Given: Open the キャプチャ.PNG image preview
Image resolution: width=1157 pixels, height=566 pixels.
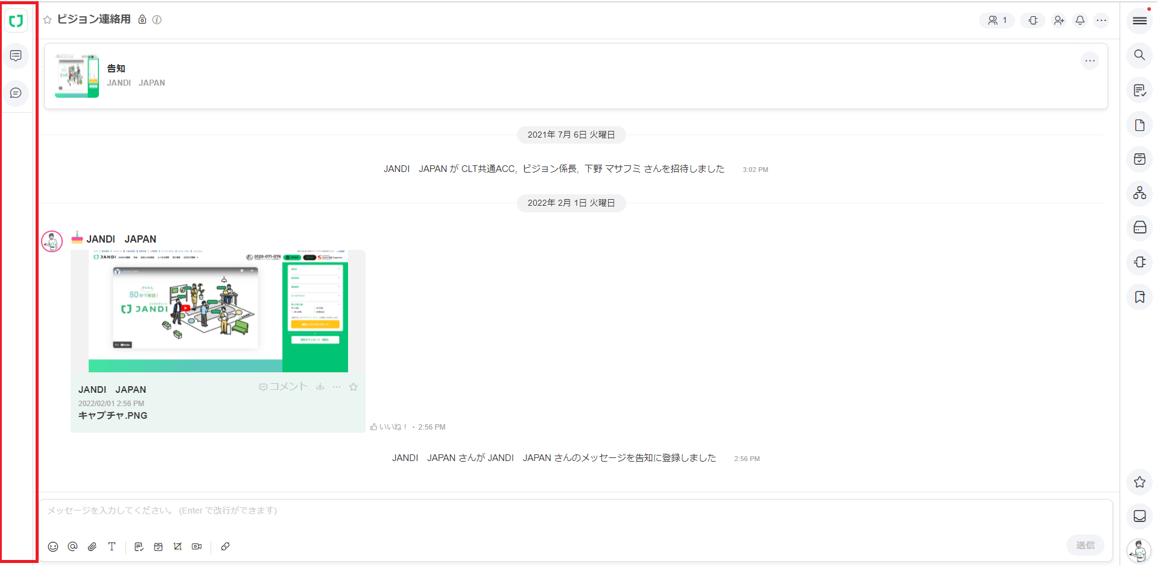Looking at the screenshot, I should 218,311.
